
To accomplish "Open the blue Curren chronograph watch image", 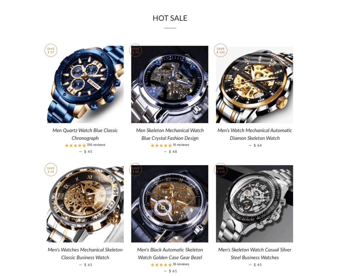I will (85, 84).
